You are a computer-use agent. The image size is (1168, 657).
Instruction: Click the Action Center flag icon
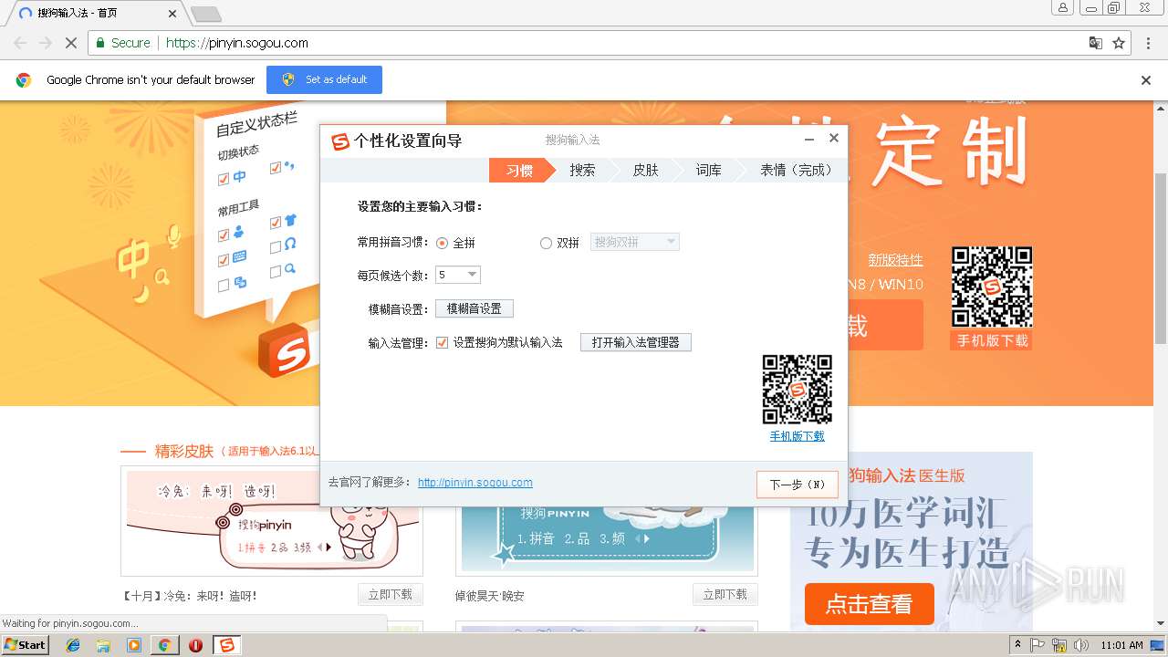pos(1038,645)
